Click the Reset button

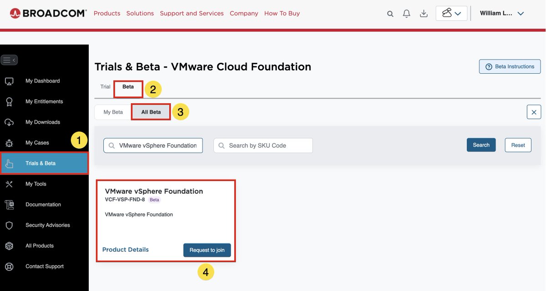[x=518, y=145]
